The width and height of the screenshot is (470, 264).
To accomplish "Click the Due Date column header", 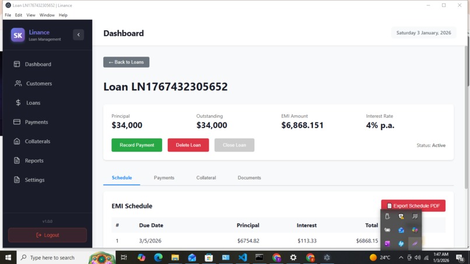I will point(151,226).
